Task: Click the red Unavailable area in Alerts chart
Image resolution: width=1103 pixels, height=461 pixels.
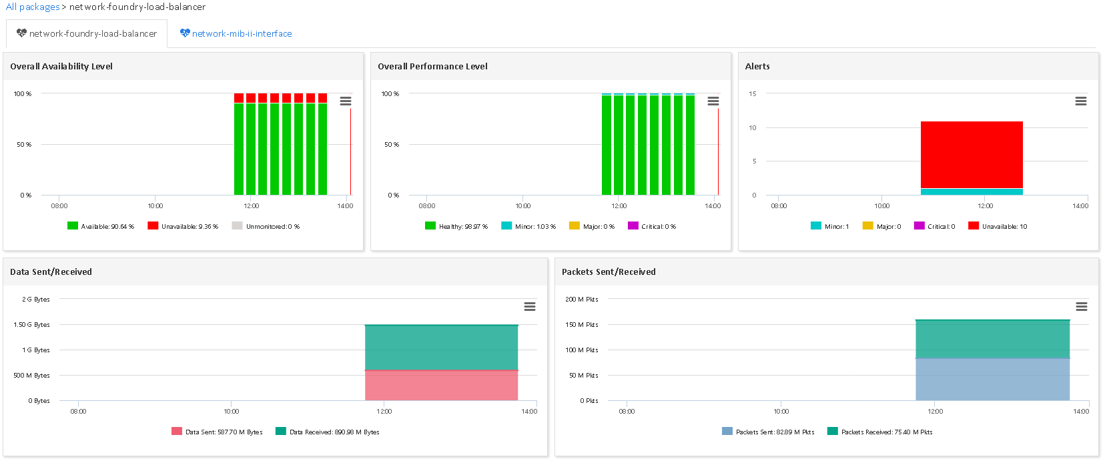Action: tap(972, 154)
